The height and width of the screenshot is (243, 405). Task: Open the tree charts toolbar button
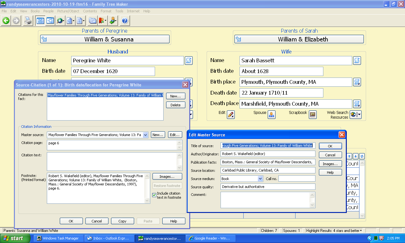pyautogui.click(x=70, y=21)
